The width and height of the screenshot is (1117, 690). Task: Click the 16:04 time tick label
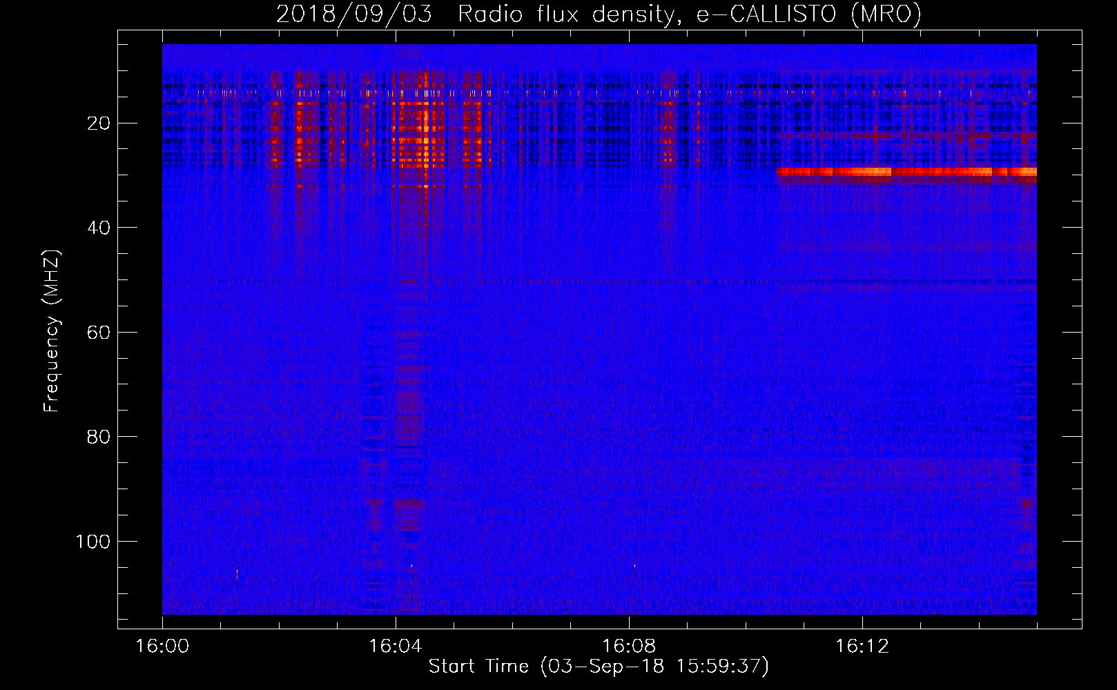click(x=396, y=647)
